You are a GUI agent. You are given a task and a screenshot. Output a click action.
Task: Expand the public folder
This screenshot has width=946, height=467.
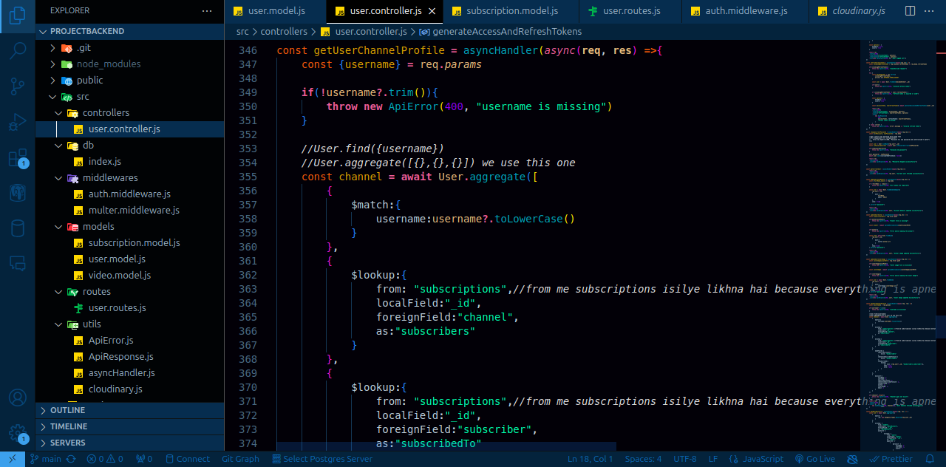(53, 80)
